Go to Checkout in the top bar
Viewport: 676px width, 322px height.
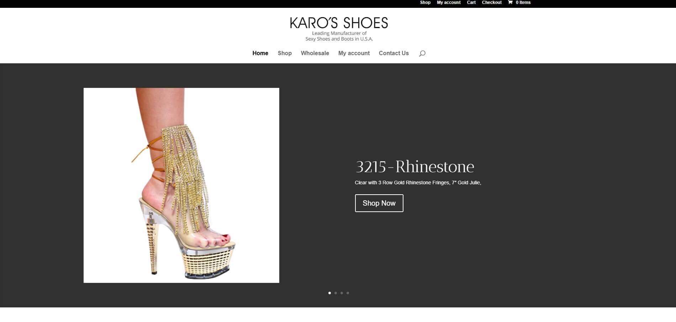(x=492, y=2)
